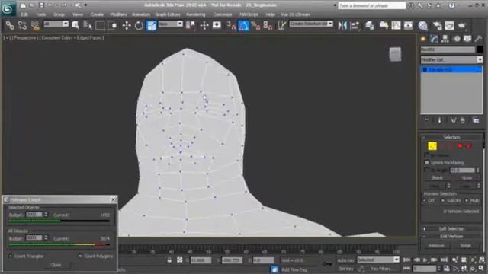Select the Unlink Selection tool
Viewport: 488px width, 274px height.
22,25
